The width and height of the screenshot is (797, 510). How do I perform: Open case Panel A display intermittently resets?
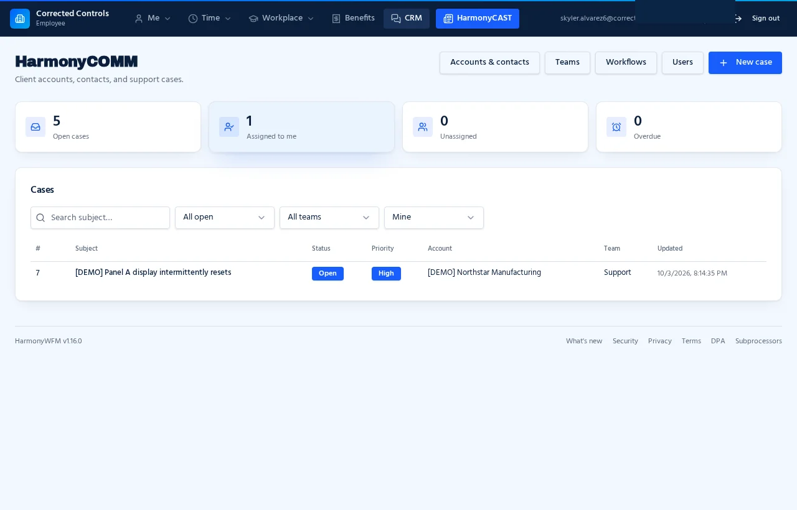153,272
